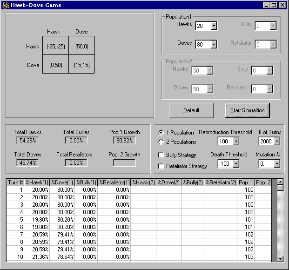Expand the # of Turns dropdown
Viewport: 289px width, 270px height.
pos(277,142)
